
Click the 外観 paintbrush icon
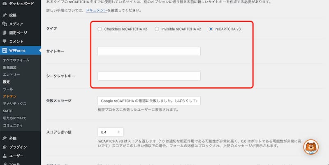[5, 138]
